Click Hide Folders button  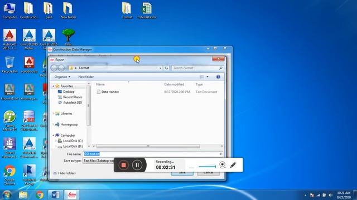click(x=65, y=173)
